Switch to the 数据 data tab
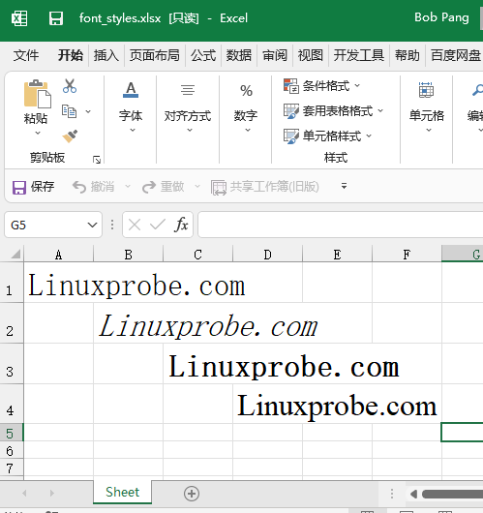Image resolution: width=483 pixels, height=513 pixels. tap(239, 55)
